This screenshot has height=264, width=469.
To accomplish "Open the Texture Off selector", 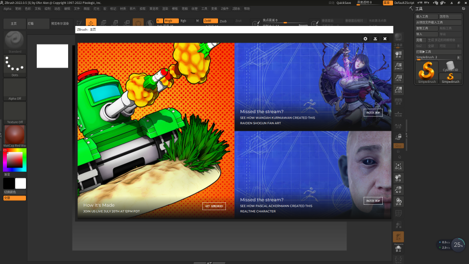I will click(15, 112).
